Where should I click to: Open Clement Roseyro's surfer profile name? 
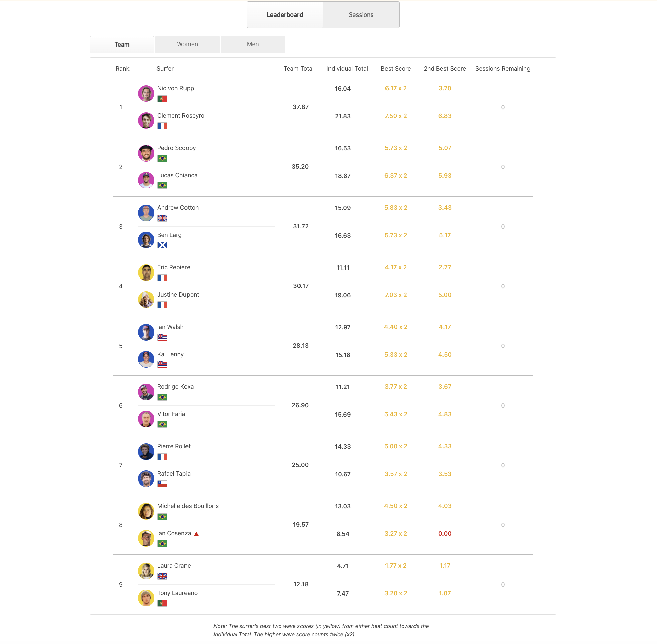pos(181,116)
